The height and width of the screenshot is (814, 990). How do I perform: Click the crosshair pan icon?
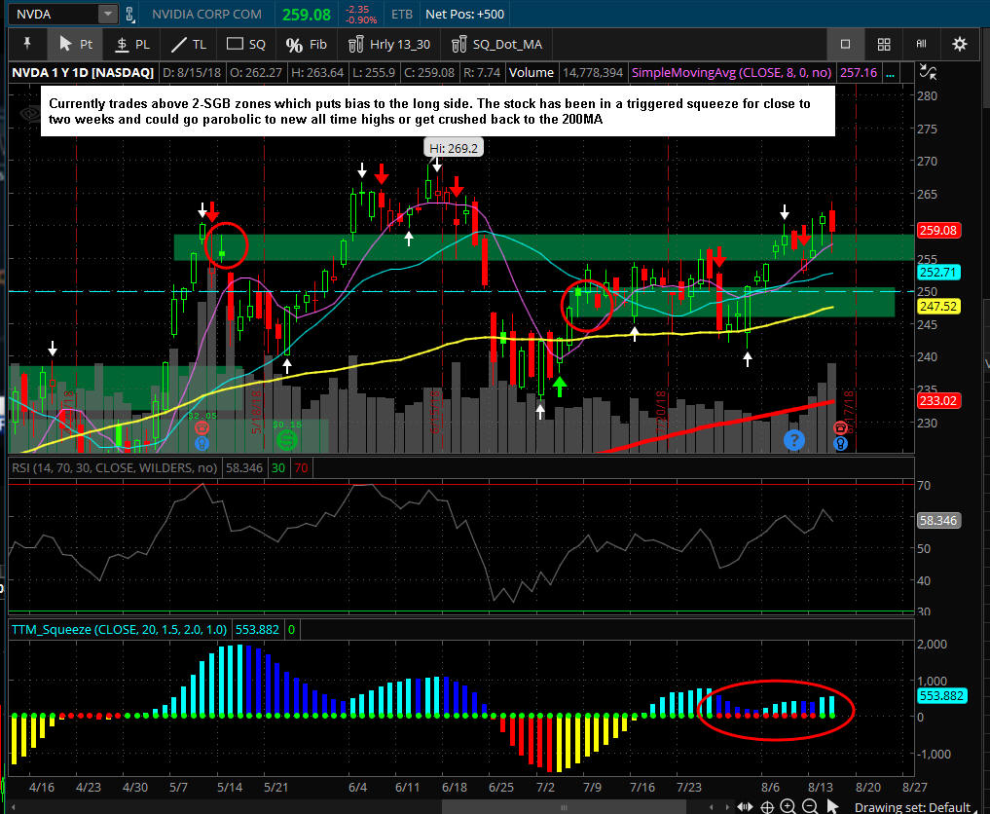(767, 806)
